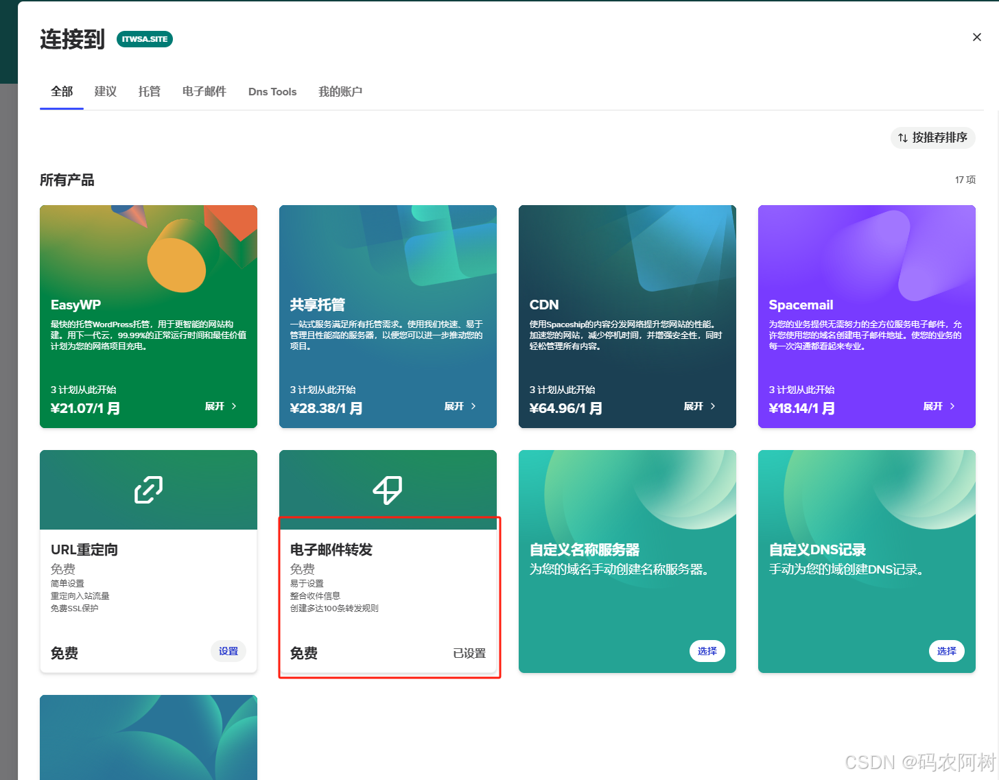Image resolution: width=999 pixels, height=780 pixels.
Task: Click the 电子邮件转发 forwarding icon
Action: (x=388, y=490)
